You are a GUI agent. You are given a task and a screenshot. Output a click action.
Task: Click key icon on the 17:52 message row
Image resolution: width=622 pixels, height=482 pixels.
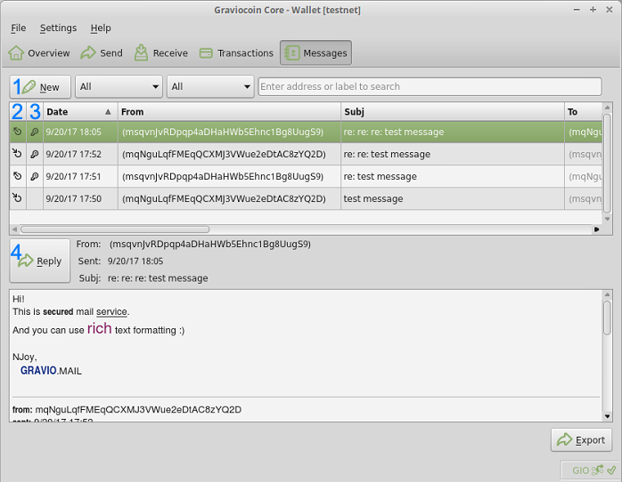point(35,154)
